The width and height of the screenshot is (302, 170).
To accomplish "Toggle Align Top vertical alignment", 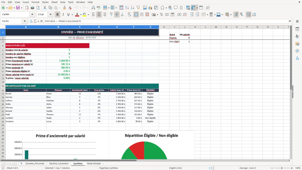I will [x=111, y=15].
